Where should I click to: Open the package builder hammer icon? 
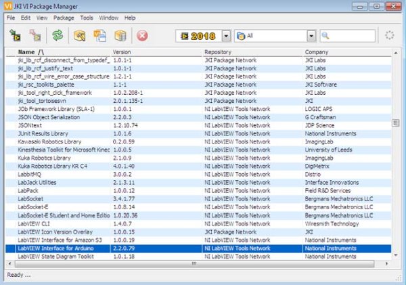tap(79, 35)
